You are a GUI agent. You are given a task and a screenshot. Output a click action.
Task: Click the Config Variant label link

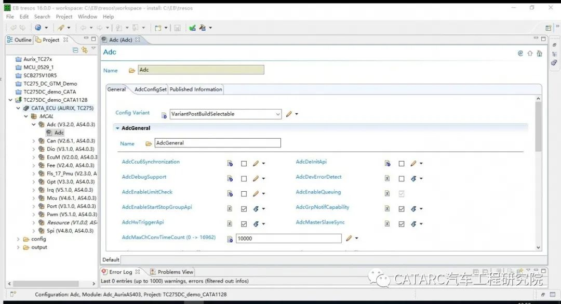(x=132, y=113)
